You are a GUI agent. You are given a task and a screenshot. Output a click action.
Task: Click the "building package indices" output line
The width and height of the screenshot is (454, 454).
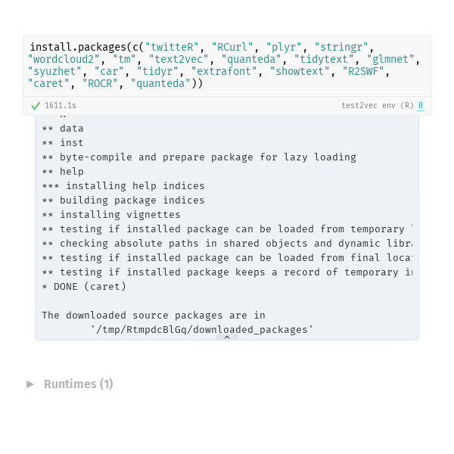click(123, 200)
